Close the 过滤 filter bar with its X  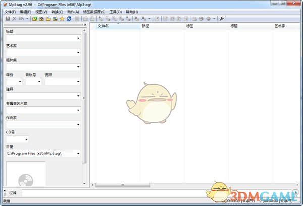coord(5,191)
